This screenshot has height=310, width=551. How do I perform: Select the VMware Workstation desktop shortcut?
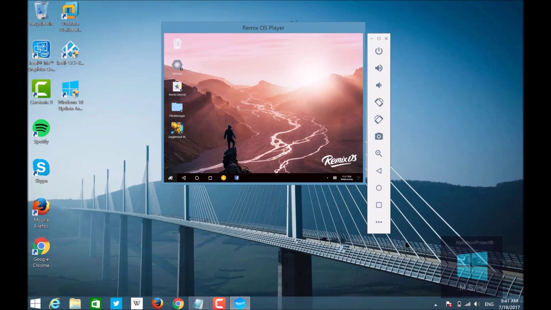pos(70,17)
